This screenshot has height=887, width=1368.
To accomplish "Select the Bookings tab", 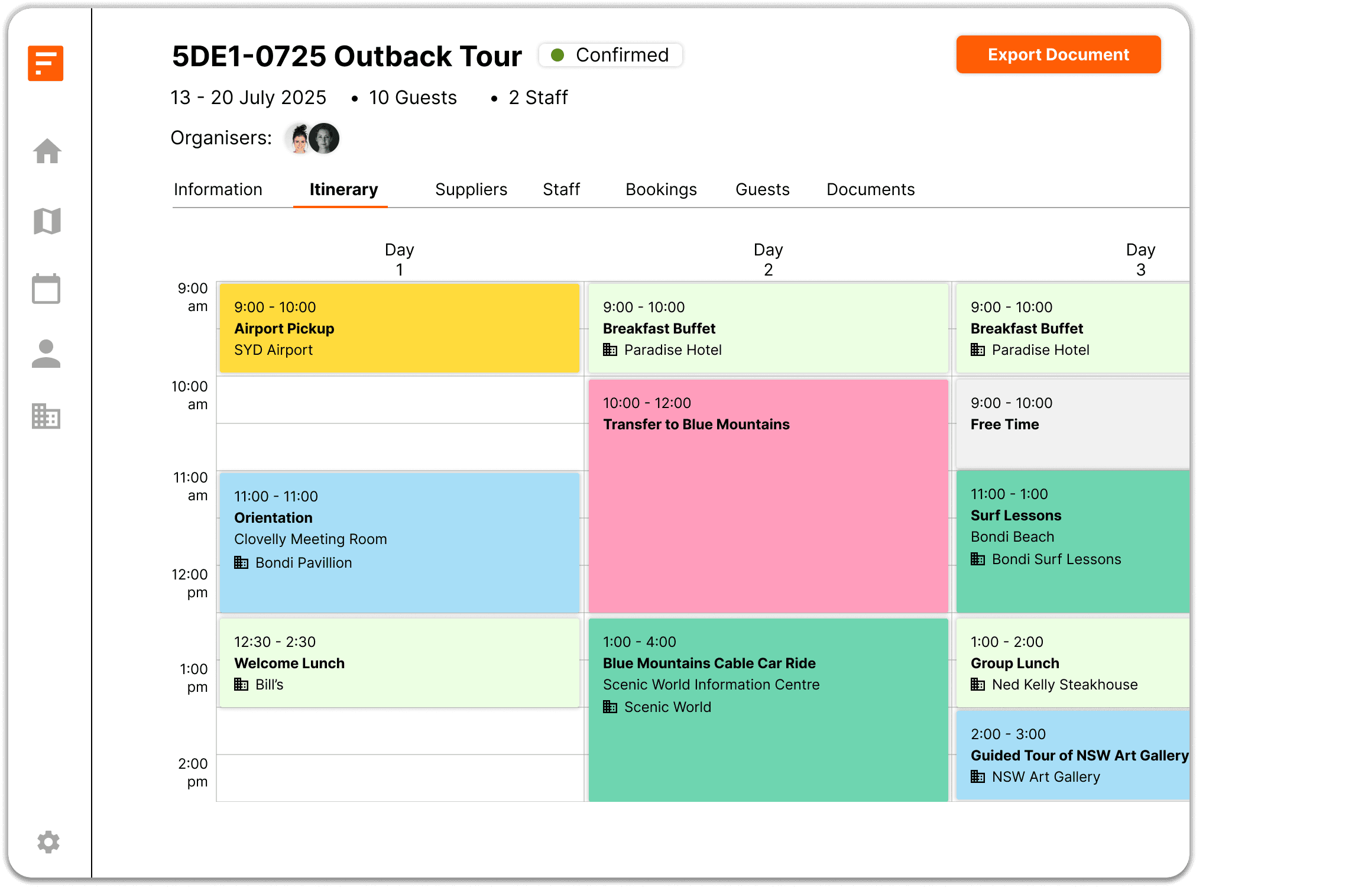I will point(662,189).
